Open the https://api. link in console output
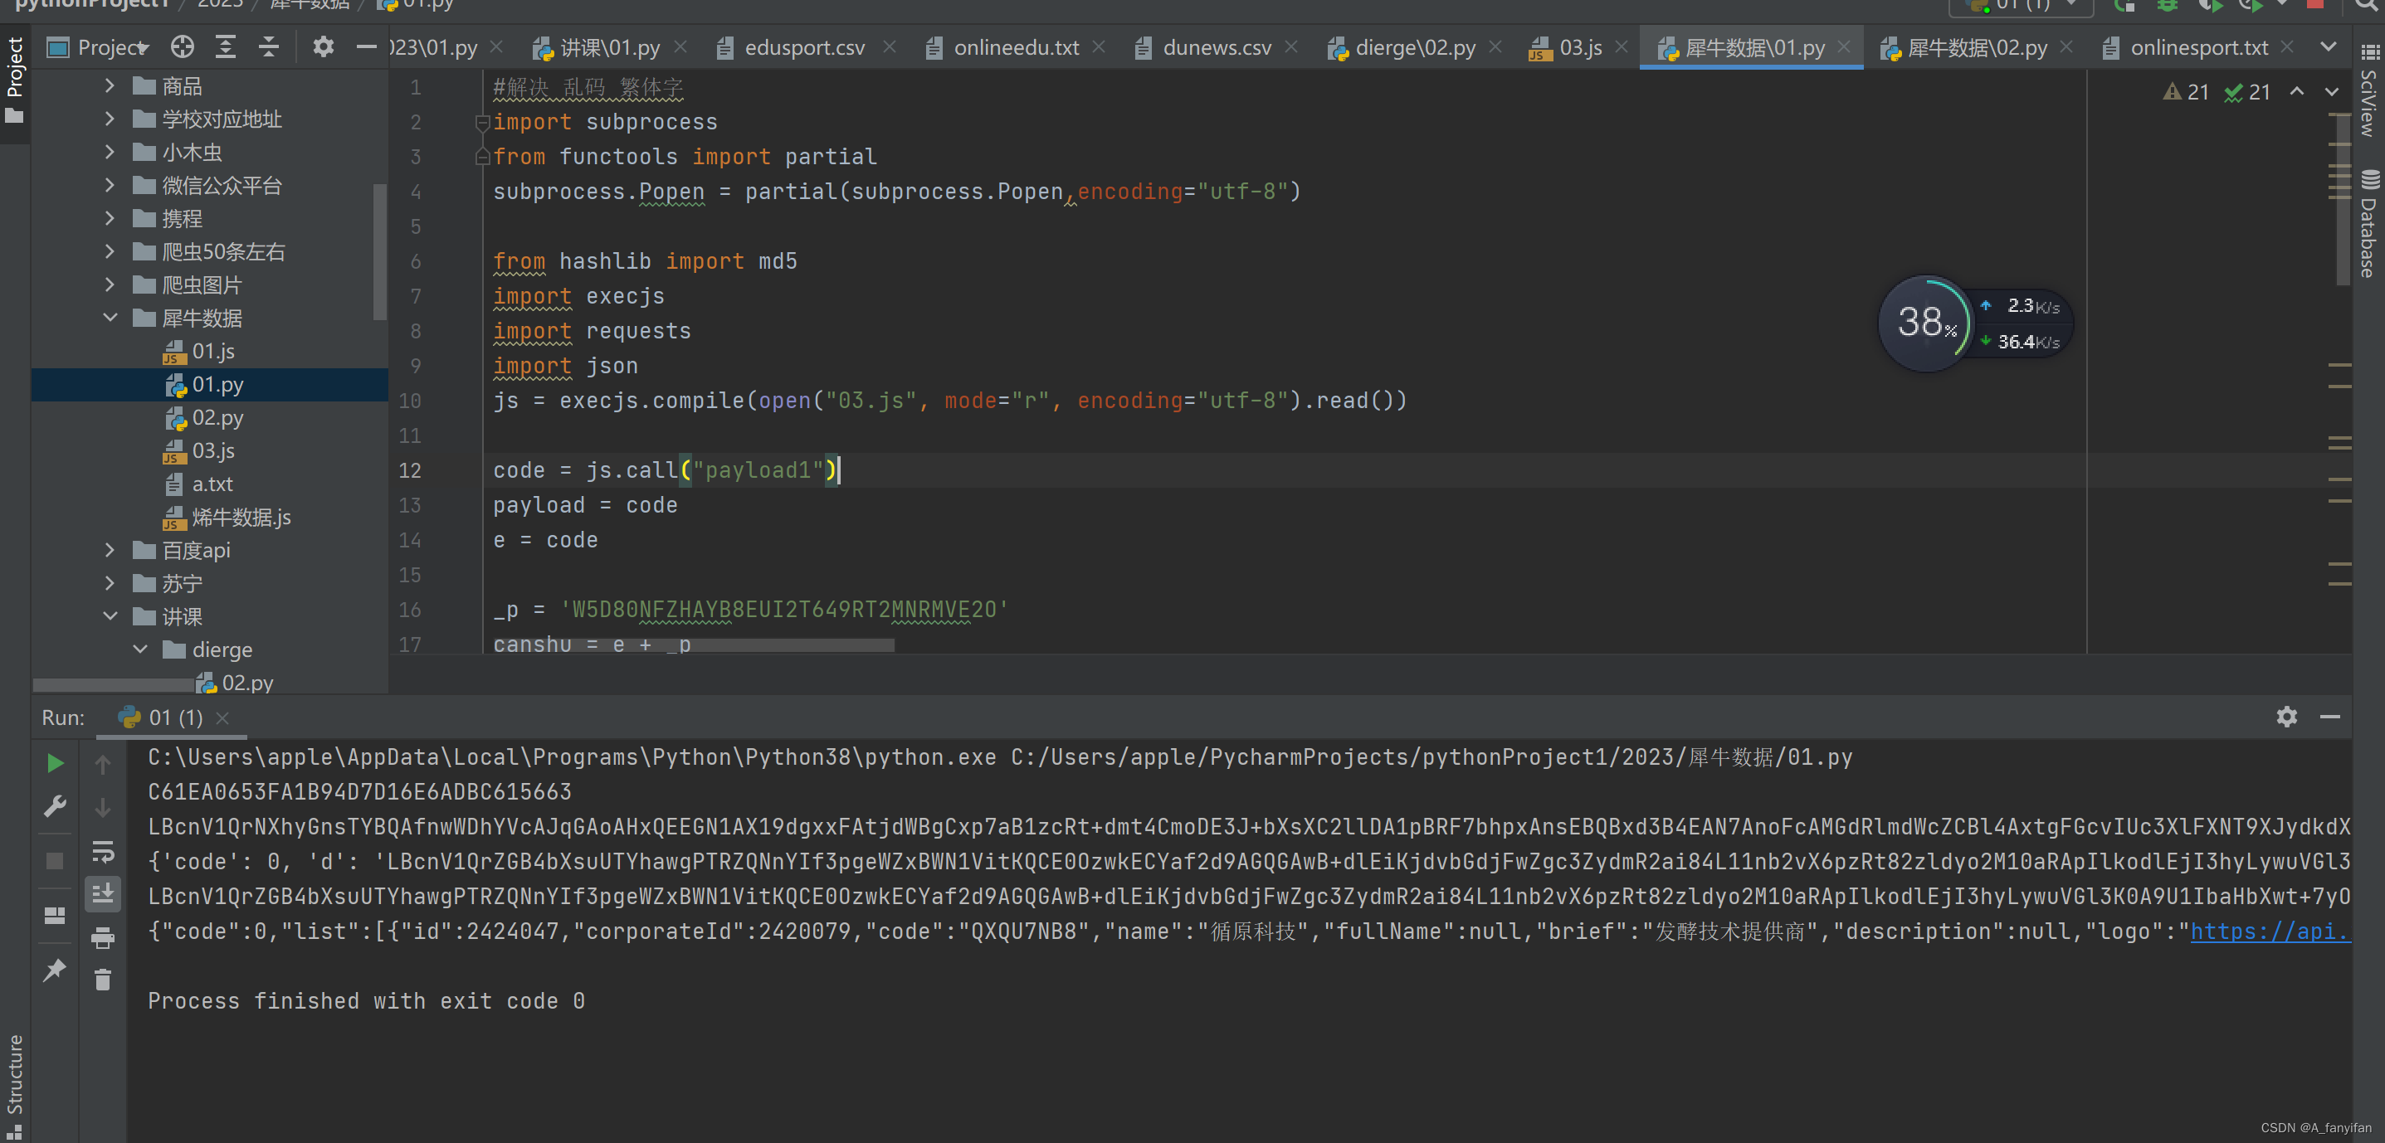Viewport: 2385px width, 1143px height. pos(2270,931)
